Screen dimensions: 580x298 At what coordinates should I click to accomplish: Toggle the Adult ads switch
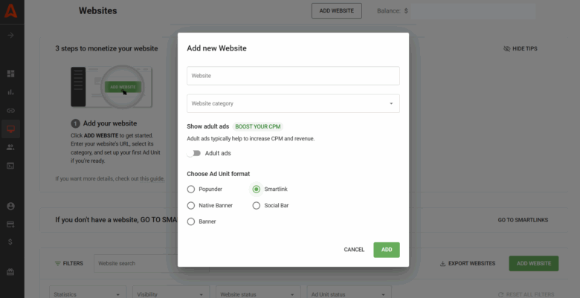click(x=194, y=153)
